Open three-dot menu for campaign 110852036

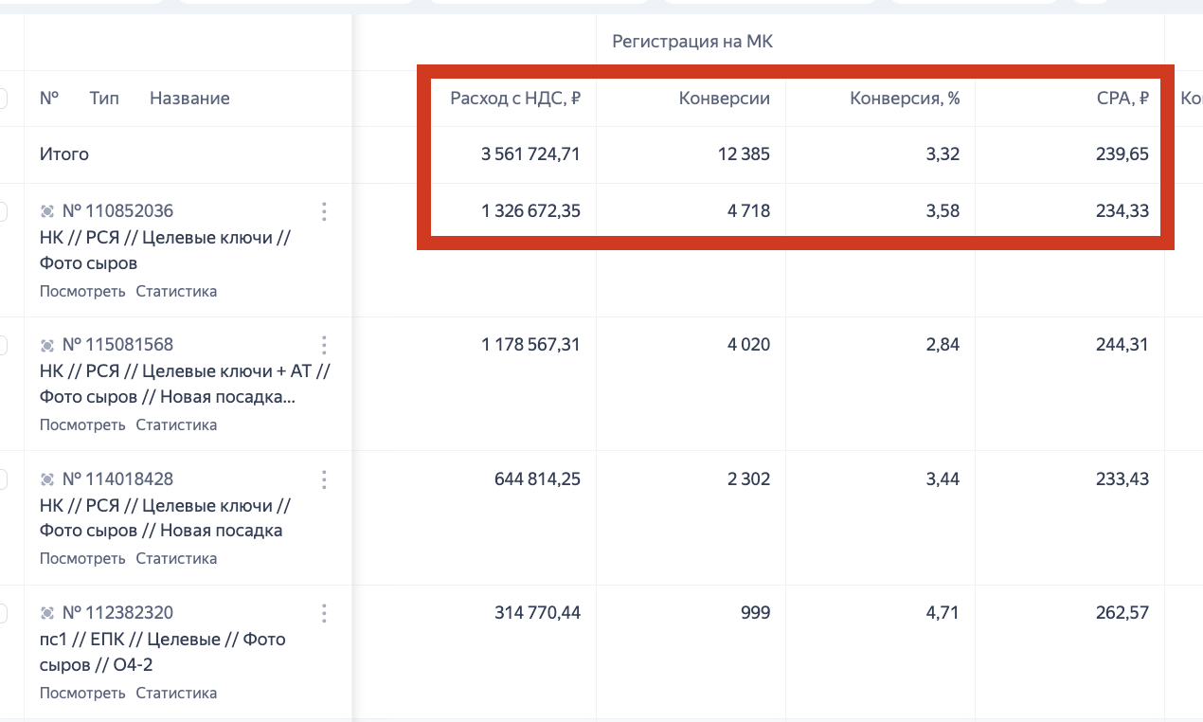click(x=324, y=211)
